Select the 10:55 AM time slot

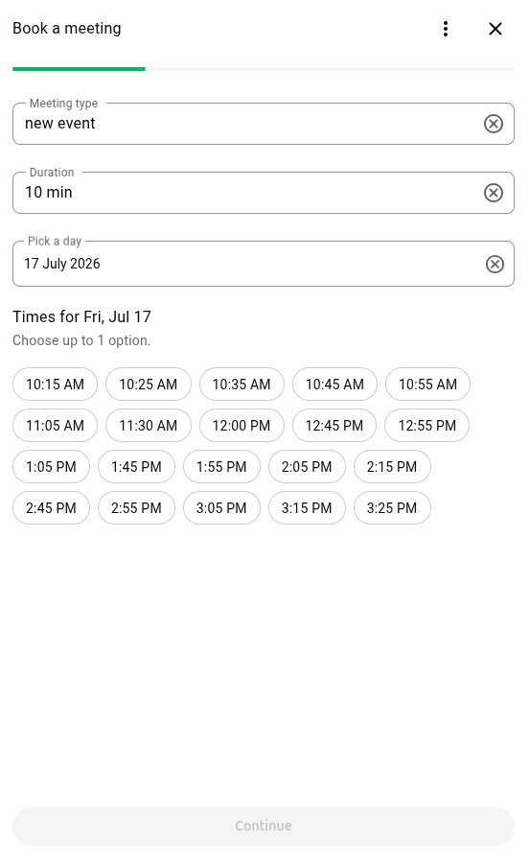pos(427,385)
